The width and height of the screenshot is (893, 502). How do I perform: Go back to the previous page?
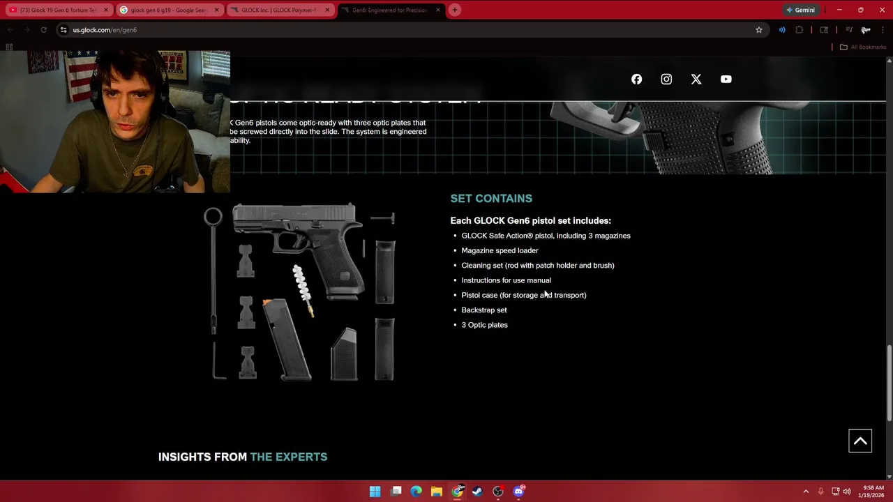point(10,30)
